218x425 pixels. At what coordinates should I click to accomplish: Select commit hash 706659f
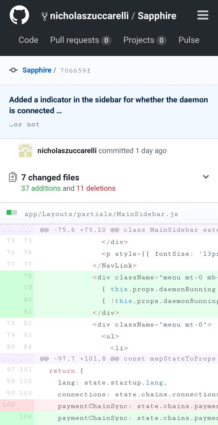click(75, 70)
